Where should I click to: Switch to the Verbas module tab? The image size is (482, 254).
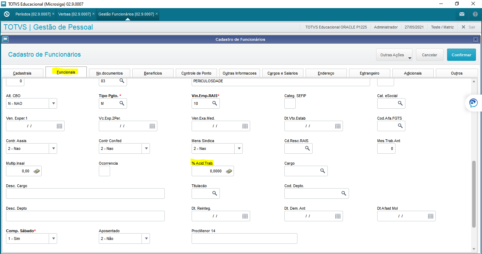(74, 14)
